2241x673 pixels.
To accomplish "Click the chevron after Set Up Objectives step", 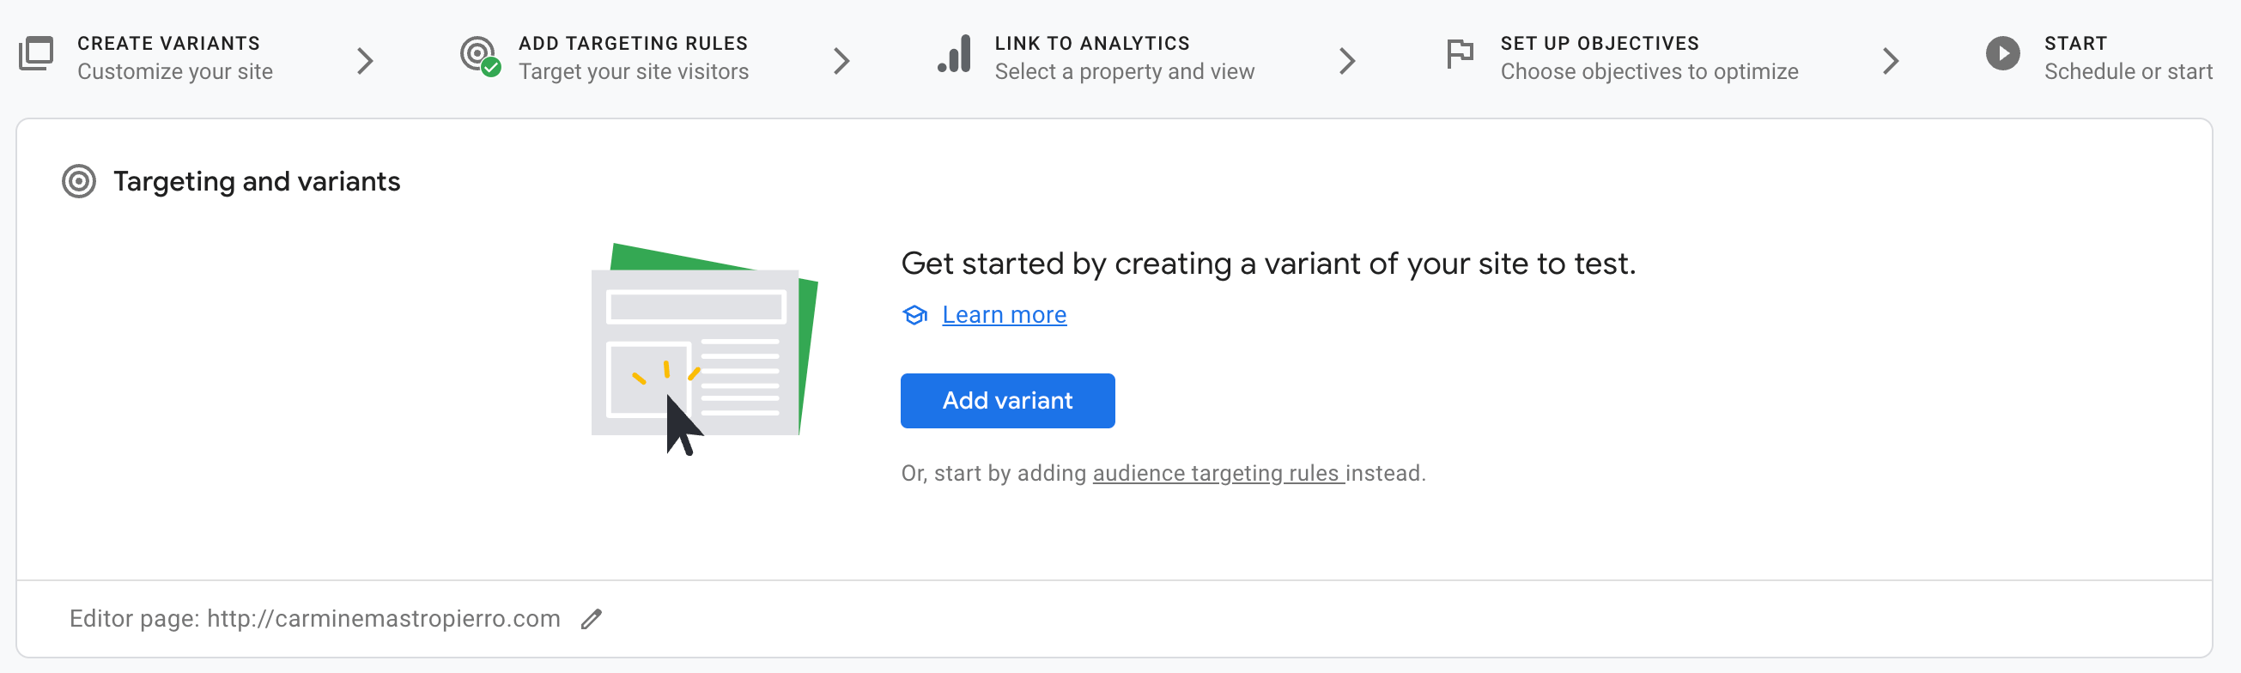I will 1891,61.
